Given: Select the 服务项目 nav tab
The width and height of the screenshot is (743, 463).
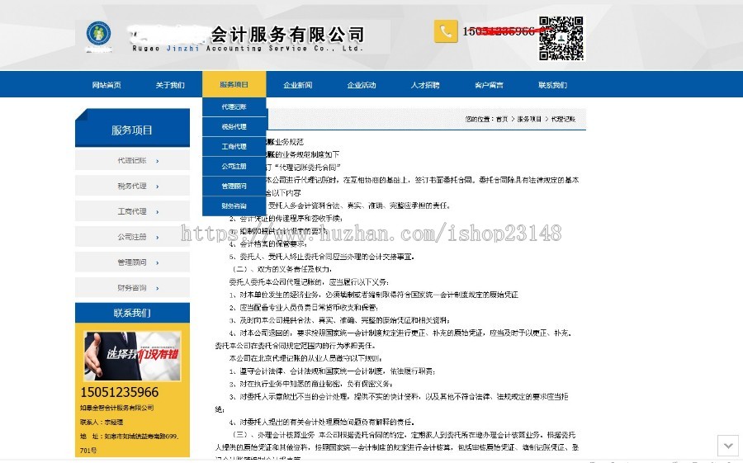Looking at the screenshot, I should click(234, 84).
